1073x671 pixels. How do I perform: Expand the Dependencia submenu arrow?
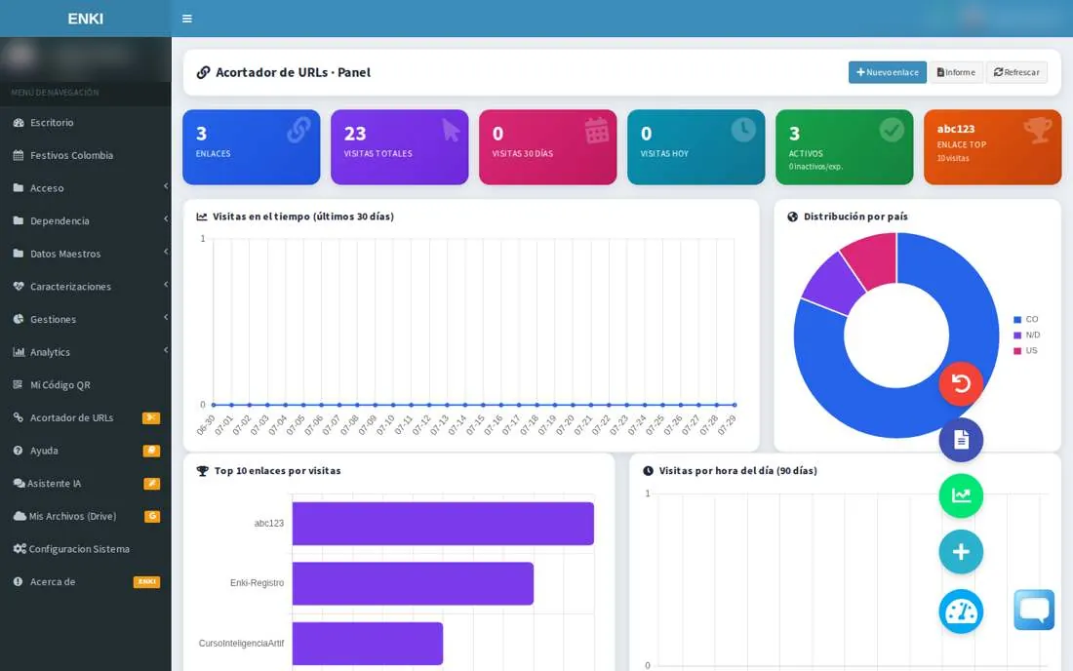click(166, 218)
